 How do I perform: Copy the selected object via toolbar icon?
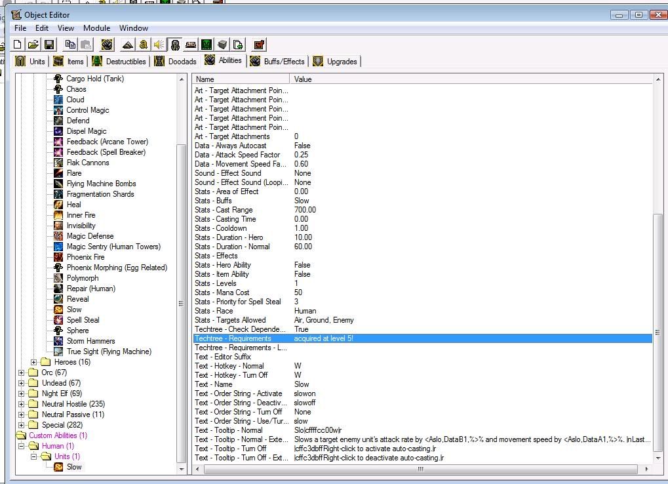(x=70, y=45)
